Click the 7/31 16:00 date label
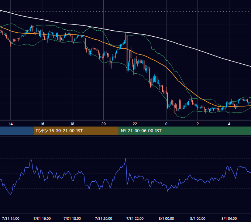This screenshot has height=222, width=251. click(42, 218)
